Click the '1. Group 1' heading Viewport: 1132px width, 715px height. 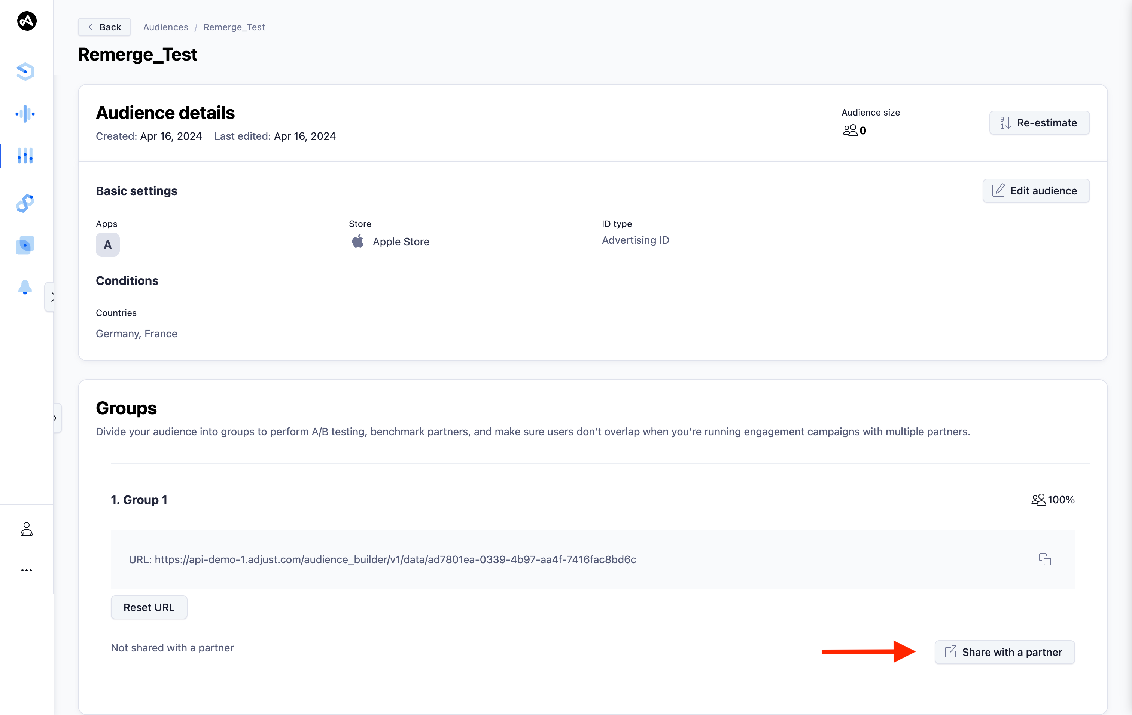[139, 500]
